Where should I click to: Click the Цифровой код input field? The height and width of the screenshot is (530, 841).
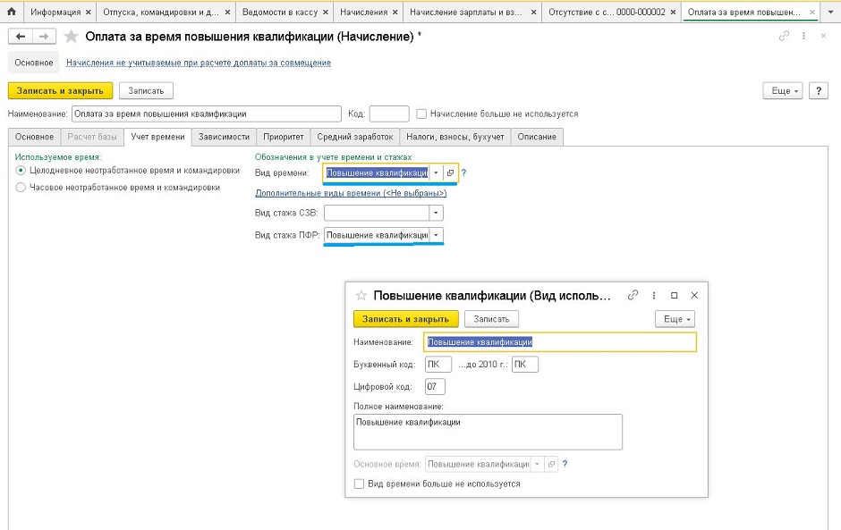(x=435, y=387)
